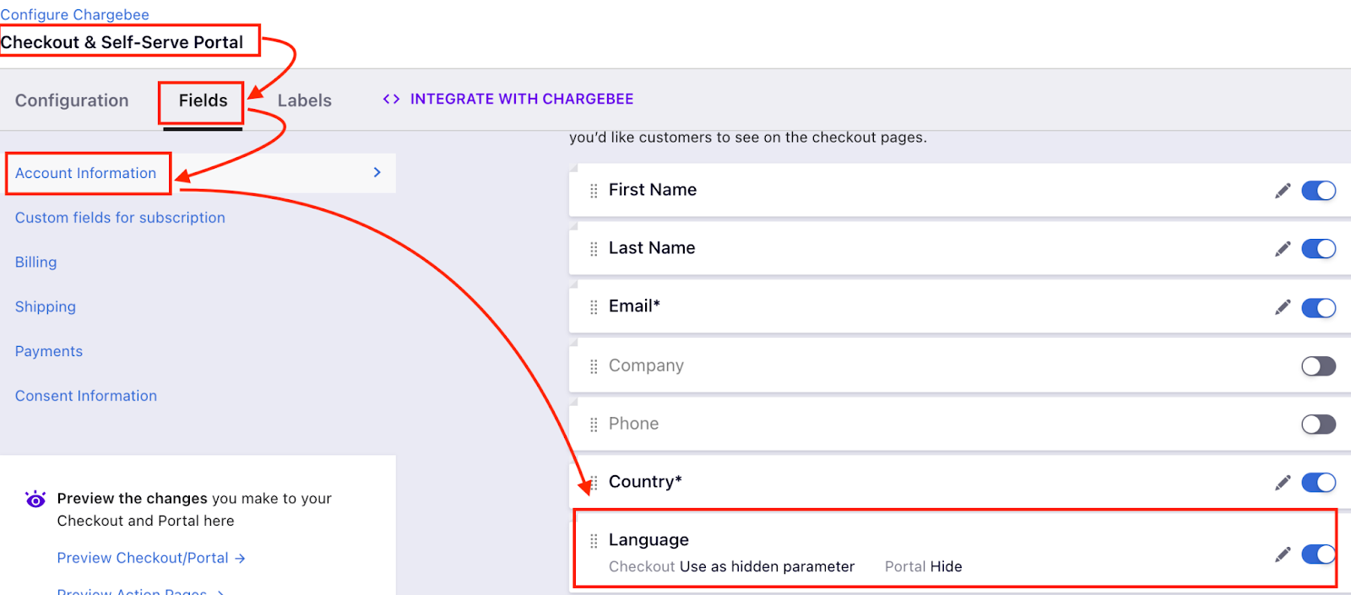Disable the First Name field toggle

[1318, 191]
